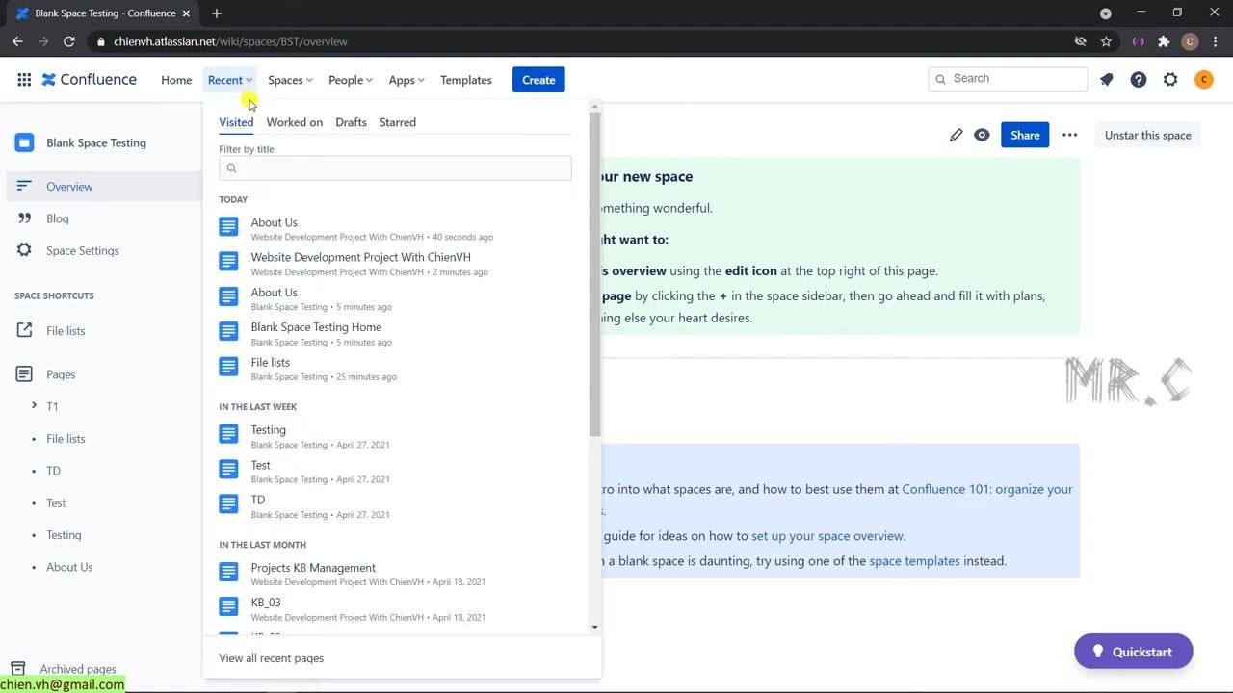
Task: Expand the Apps dropdown menu
Action: [406, 80]
